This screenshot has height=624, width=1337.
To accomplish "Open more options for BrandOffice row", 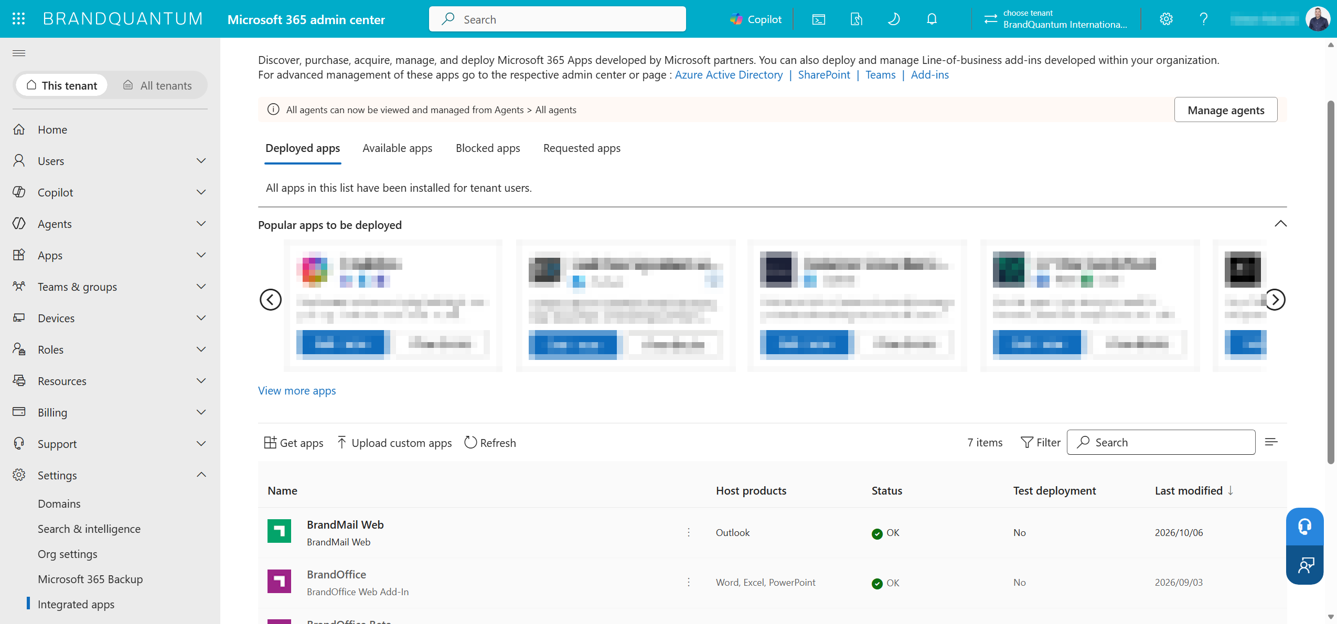I will click(x=689, y=582).
